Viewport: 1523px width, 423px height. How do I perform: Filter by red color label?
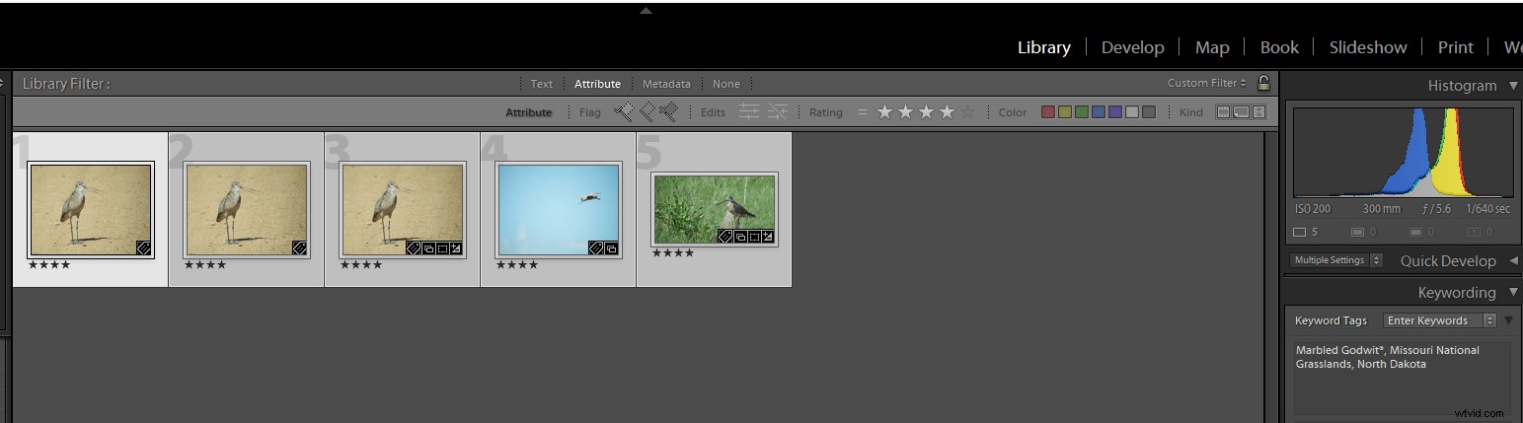[x=1048, y=112]
